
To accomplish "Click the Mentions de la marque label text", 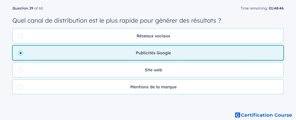I will tap(153, 87).
